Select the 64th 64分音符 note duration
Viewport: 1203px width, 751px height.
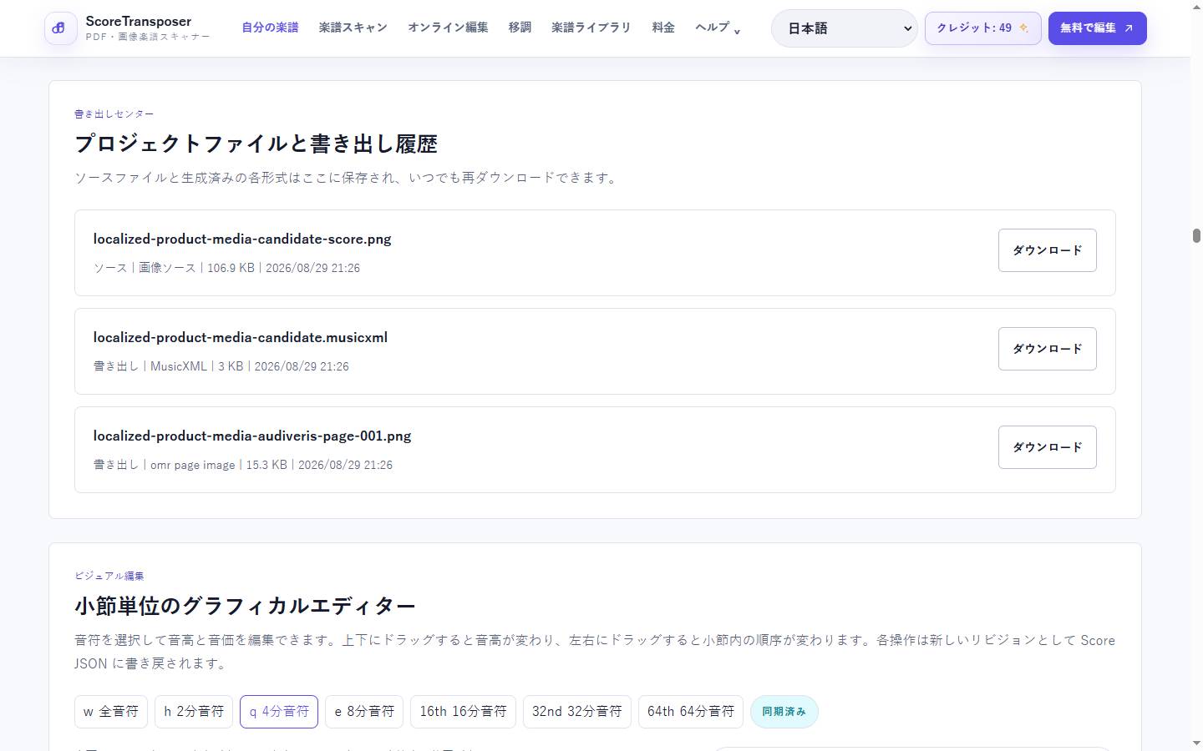pos(690,712)
